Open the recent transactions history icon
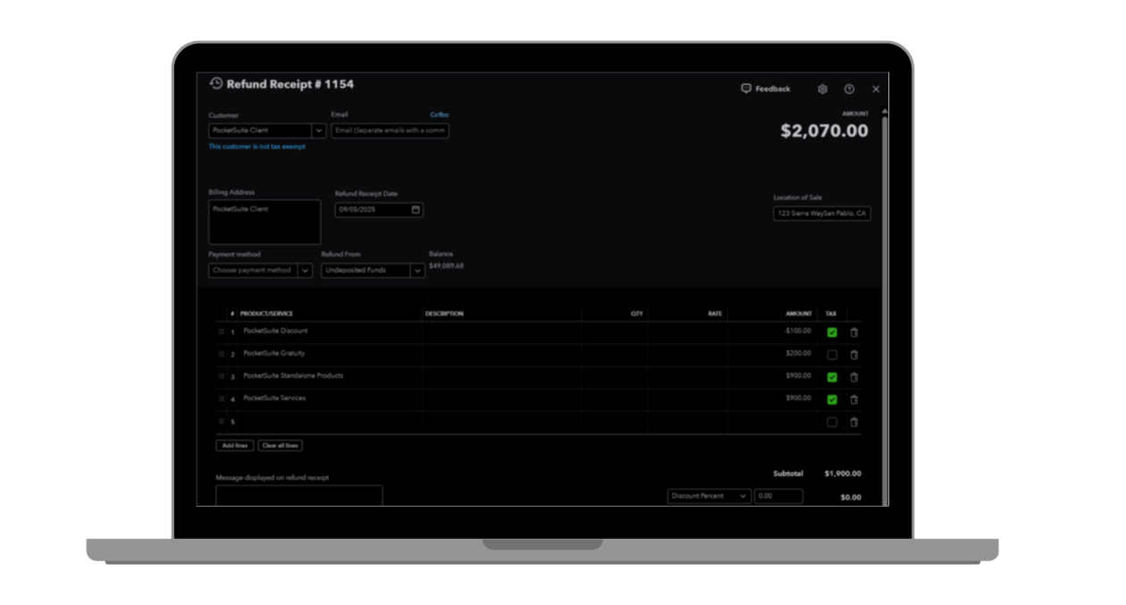Image resolution: width=1126 pixels, height=605 pixels. click(x=216, y=83)
